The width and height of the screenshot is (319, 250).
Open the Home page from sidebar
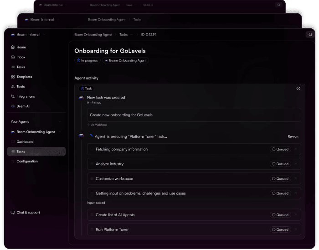[x=21, y=47]
